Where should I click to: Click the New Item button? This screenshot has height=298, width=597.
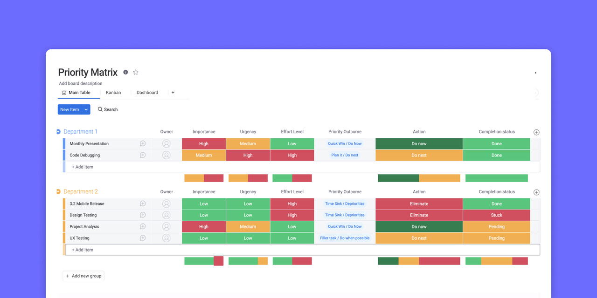(70, 109)
